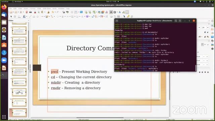Open the Terminal app menu in top bar
Screen dimensions: 215x121
pyautogui.click(x=17, y=1)
